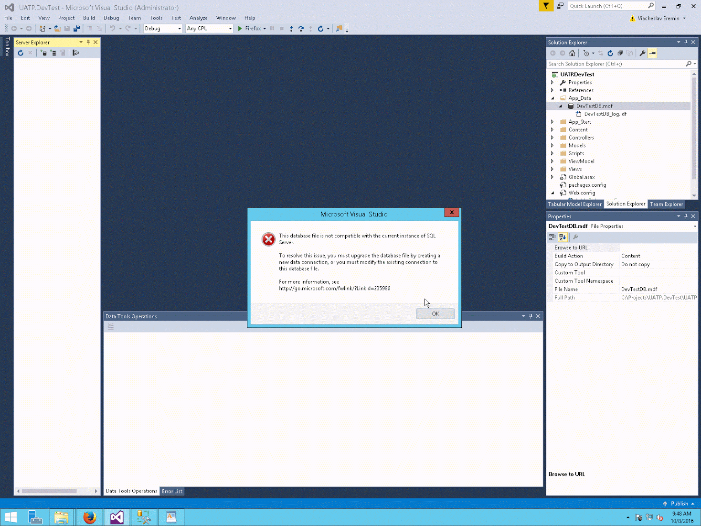Click the Save All toolbar icon
This screenshot has height=526, width=701.
pos(76,29)
